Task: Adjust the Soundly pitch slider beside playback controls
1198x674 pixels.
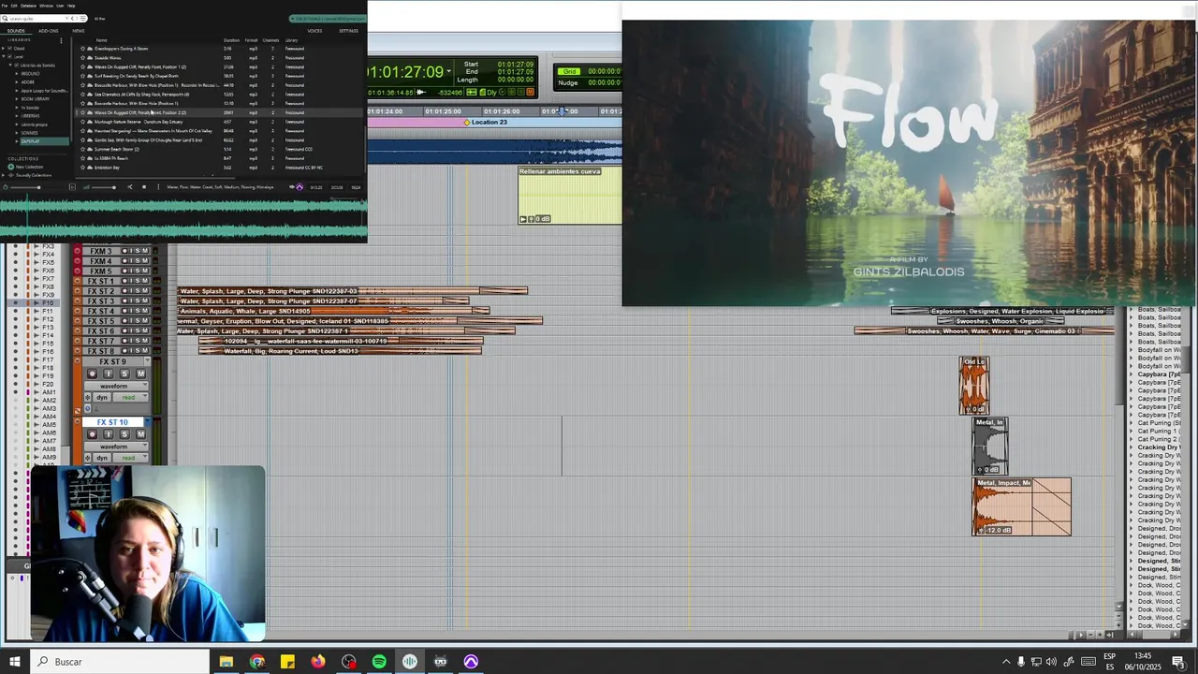Action: 25,187
